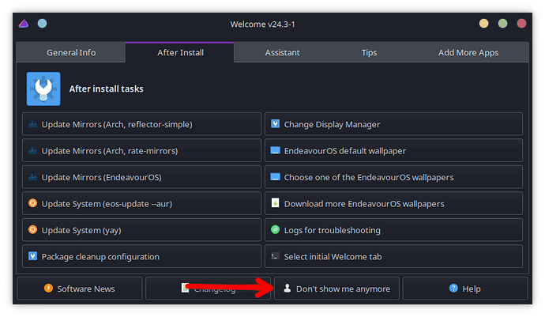The height and width of the screenshot is (317, 545).
Task: Click monitor icon beside EndeavourOS default wallpaper
Action: click(276, 150)
